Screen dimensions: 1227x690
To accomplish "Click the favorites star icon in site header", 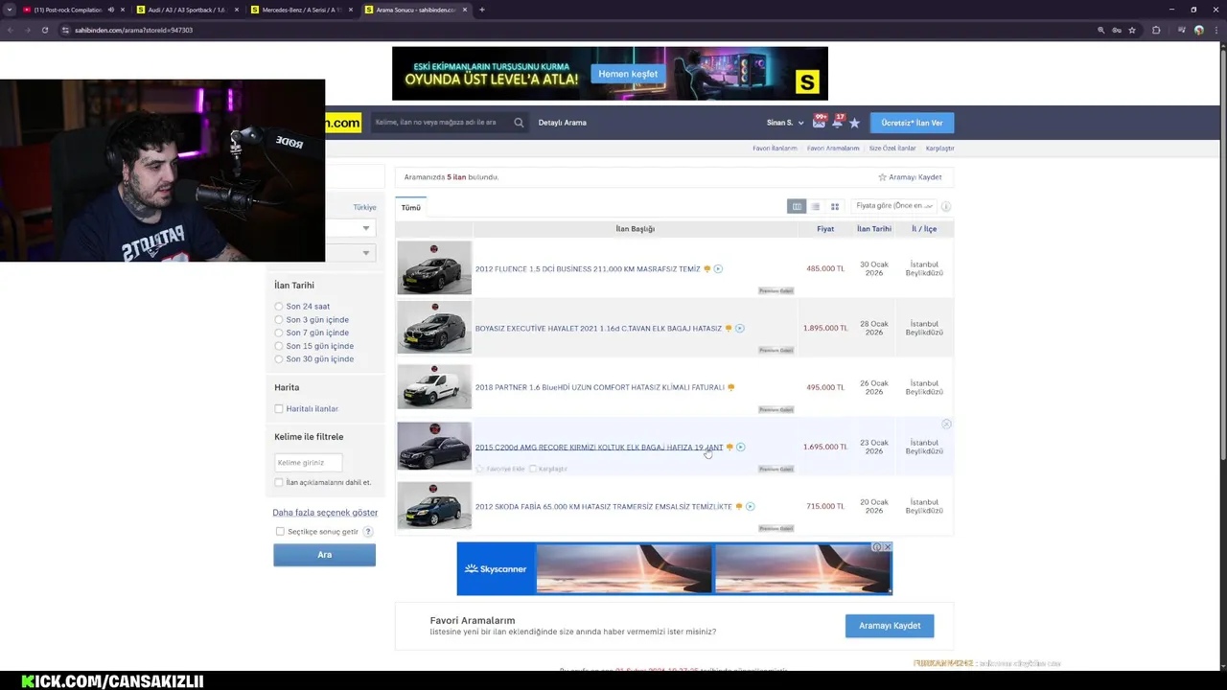I will click(x=854, y=123).
